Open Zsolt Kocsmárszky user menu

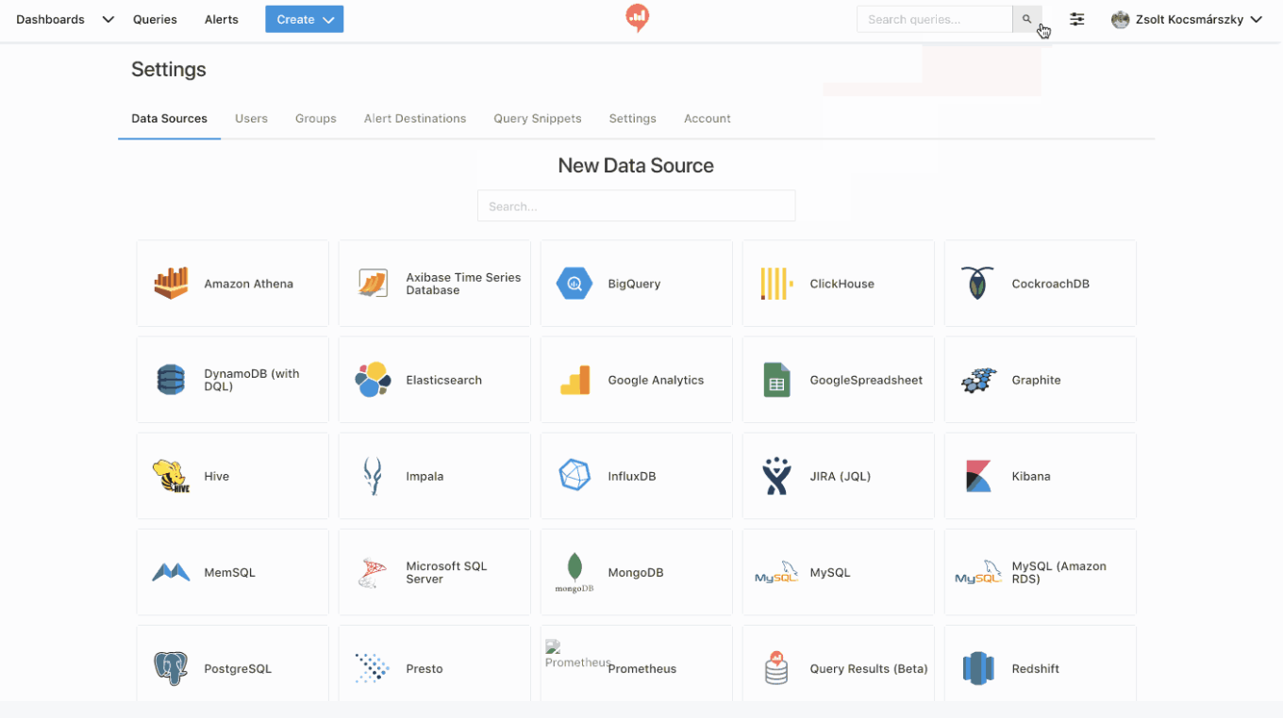point(1187,19)
